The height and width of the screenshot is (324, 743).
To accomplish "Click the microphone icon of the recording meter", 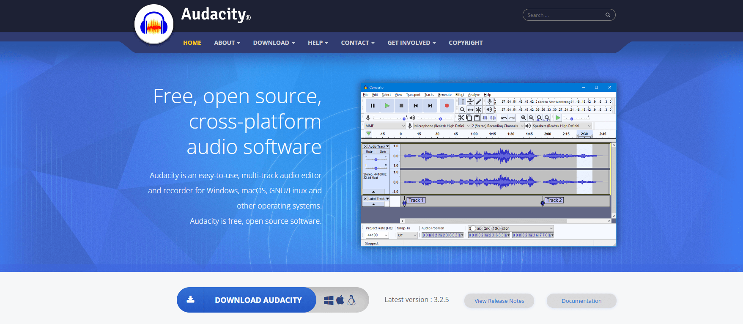I will pyautogui.click(x=489, y=102).
